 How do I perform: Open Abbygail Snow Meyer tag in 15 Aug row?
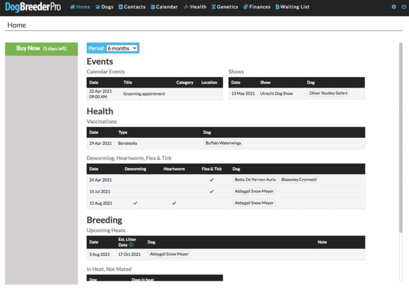coord(254,203)
